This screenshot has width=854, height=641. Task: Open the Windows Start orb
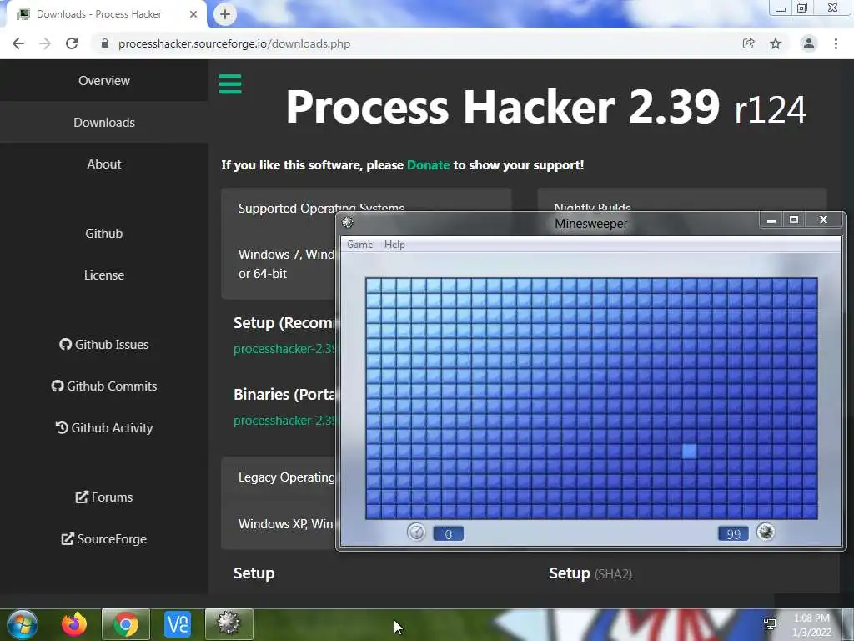pyautogui.click(x=23, y=624)
